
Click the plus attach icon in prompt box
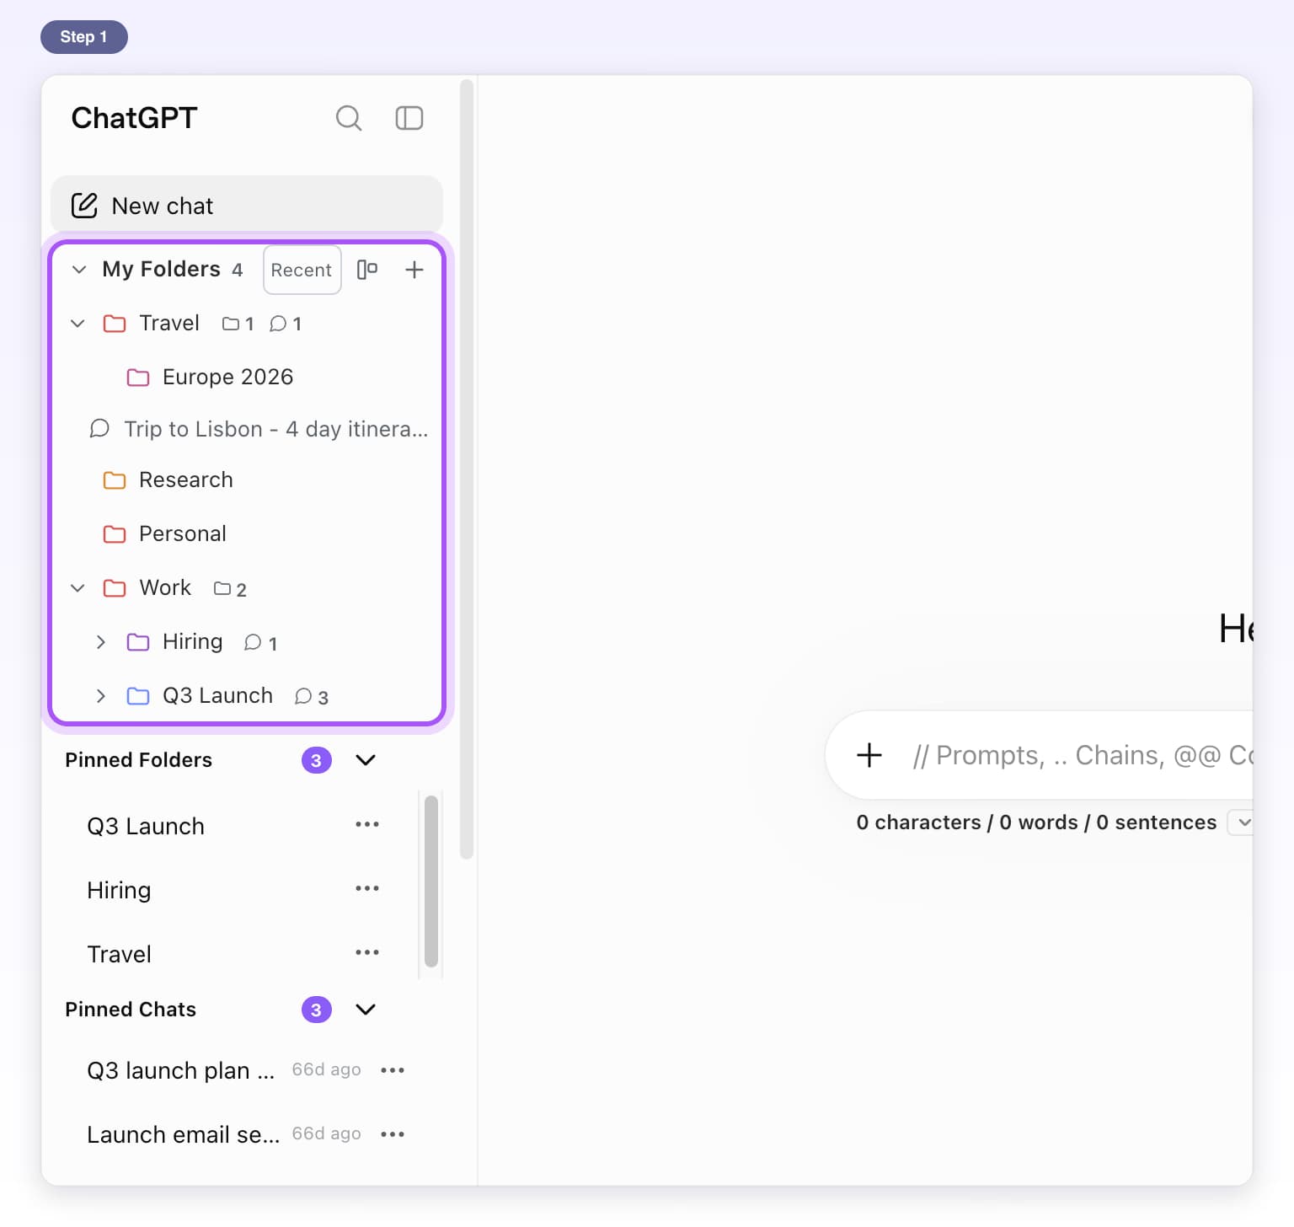click(x=869, y=755)
